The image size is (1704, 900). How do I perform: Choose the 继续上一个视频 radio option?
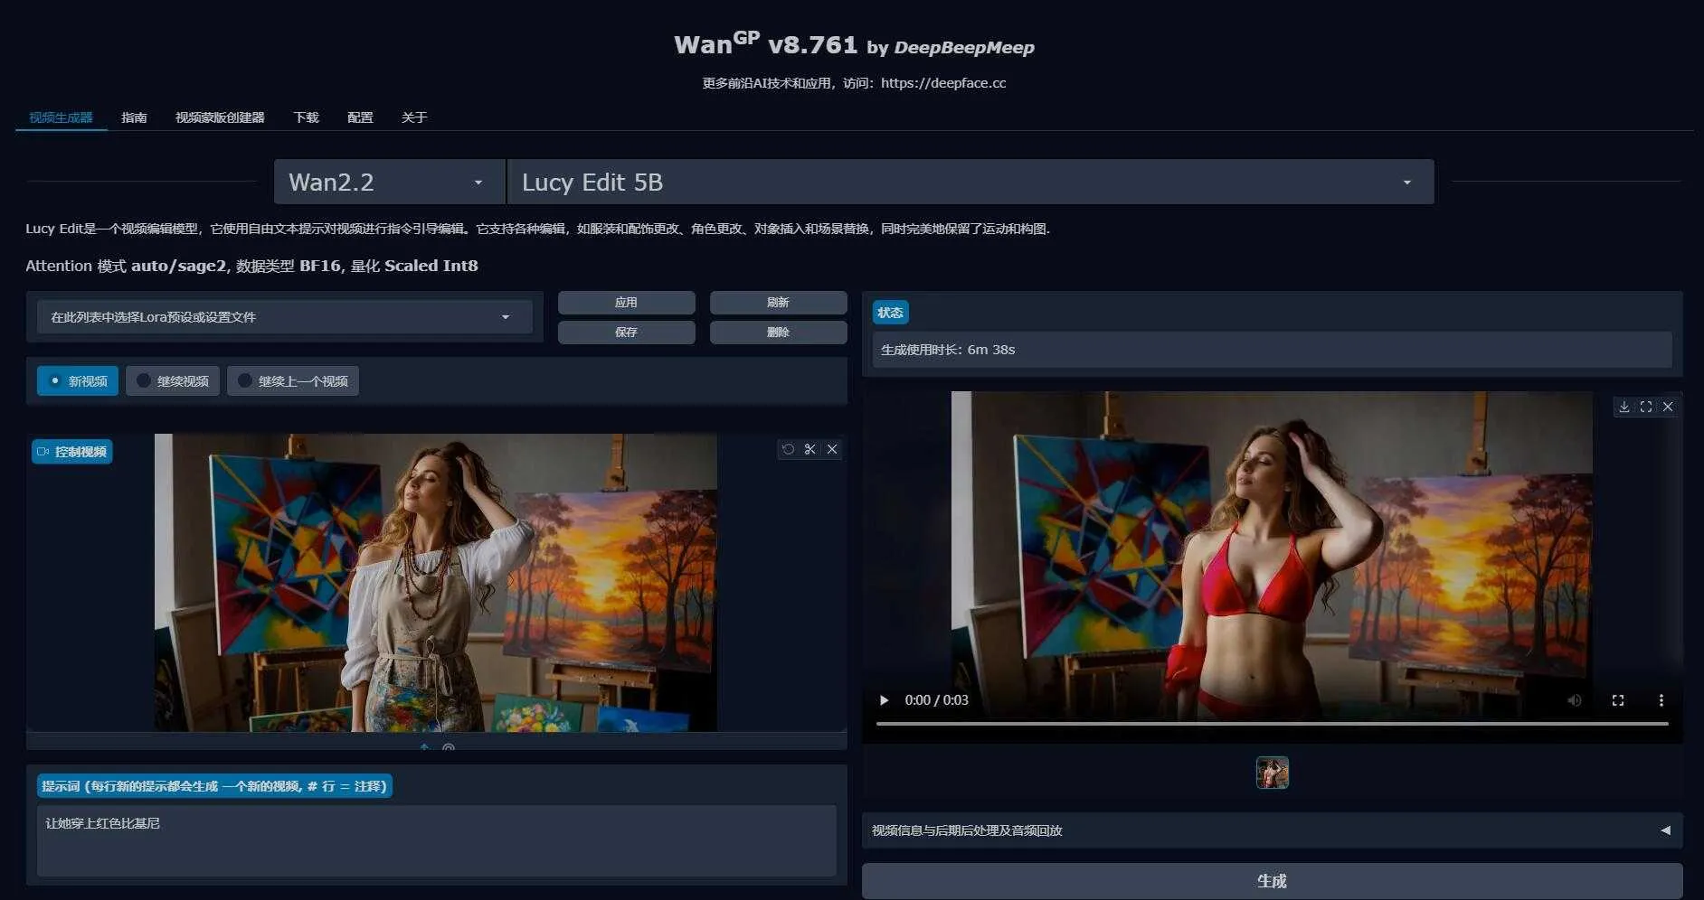292,381
